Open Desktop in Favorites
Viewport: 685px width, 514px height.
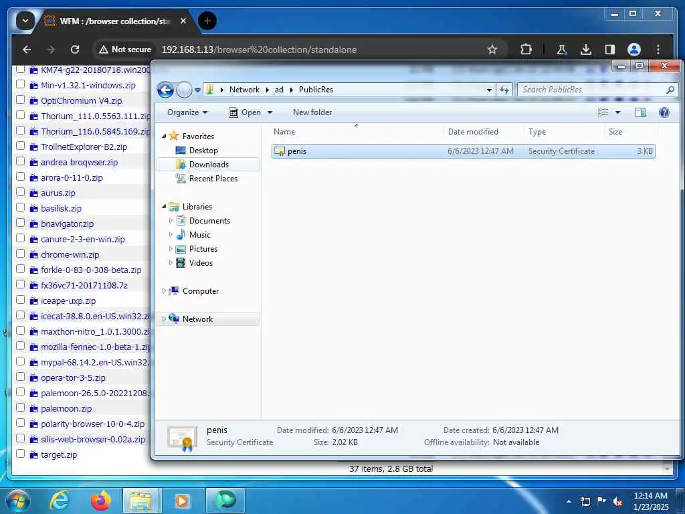tap(203, 151)
